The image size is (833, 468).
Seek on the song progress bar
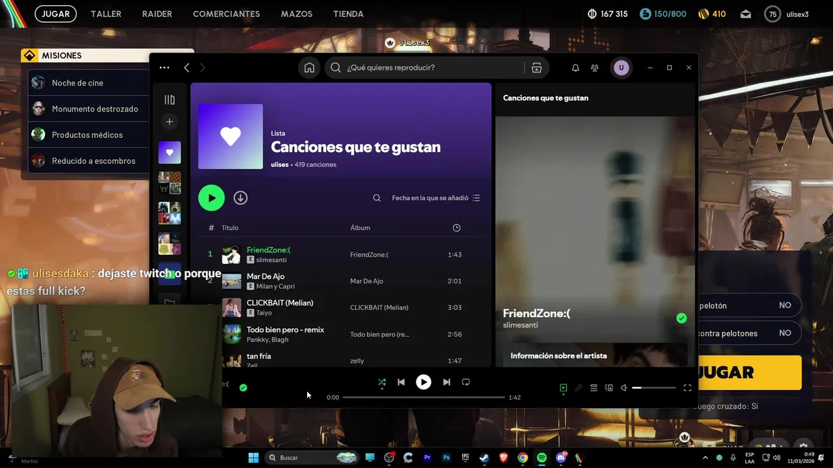[424, 397]
